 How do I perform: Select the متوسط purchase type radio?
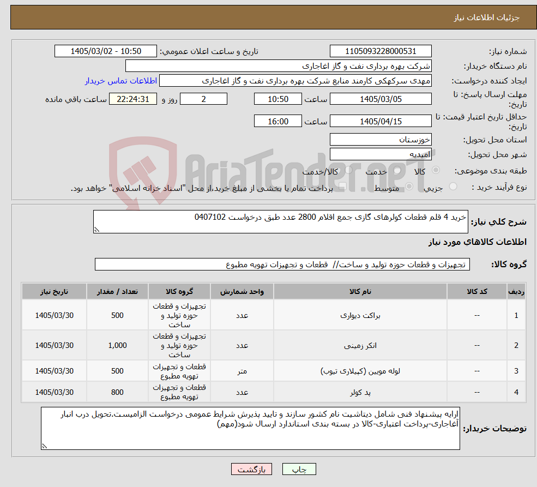(x=409, y=187)
